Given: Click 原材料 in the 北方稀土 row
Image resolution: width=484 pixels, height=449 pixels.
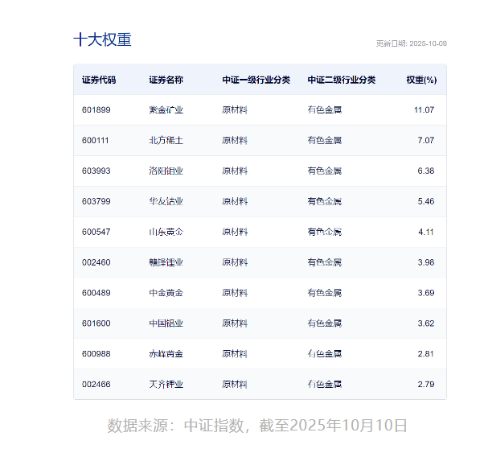Looking at the screenshot, I should [x=235, y=141].
